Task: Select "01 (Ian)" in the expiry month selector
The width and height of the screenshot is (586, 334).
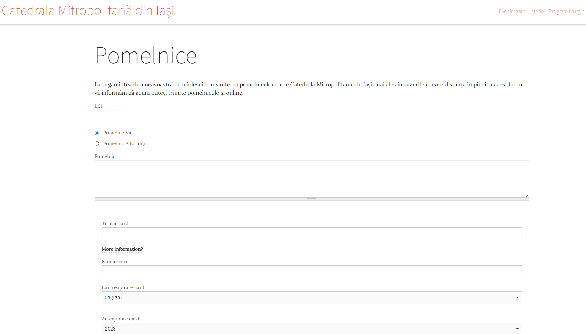Action: click(x=312, y=297)
